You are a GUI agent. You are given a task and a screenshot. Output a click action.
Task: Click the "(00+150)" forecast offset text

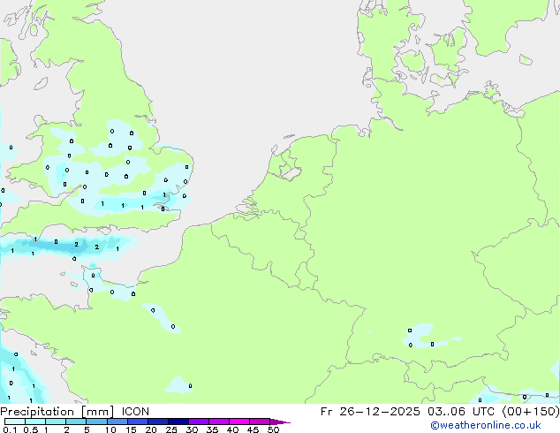point(531,412)
